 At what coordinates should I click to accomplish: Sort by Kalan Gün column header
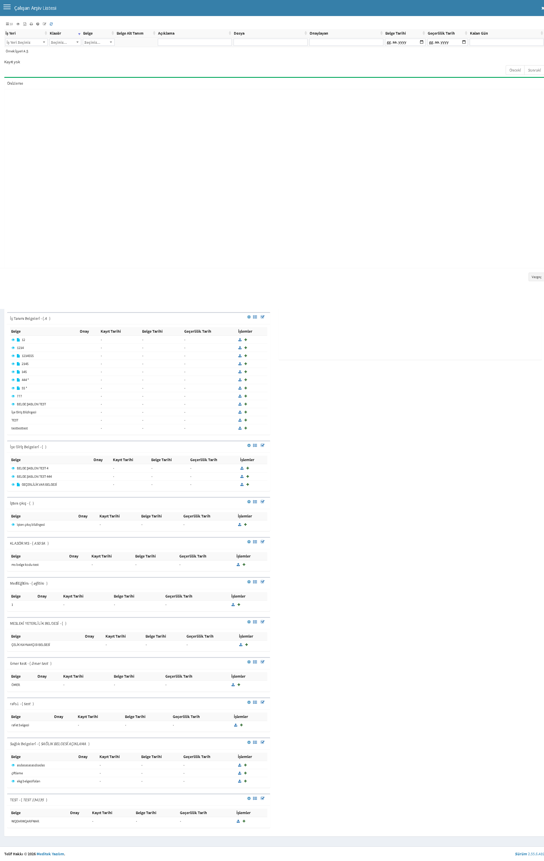point(506,33)
